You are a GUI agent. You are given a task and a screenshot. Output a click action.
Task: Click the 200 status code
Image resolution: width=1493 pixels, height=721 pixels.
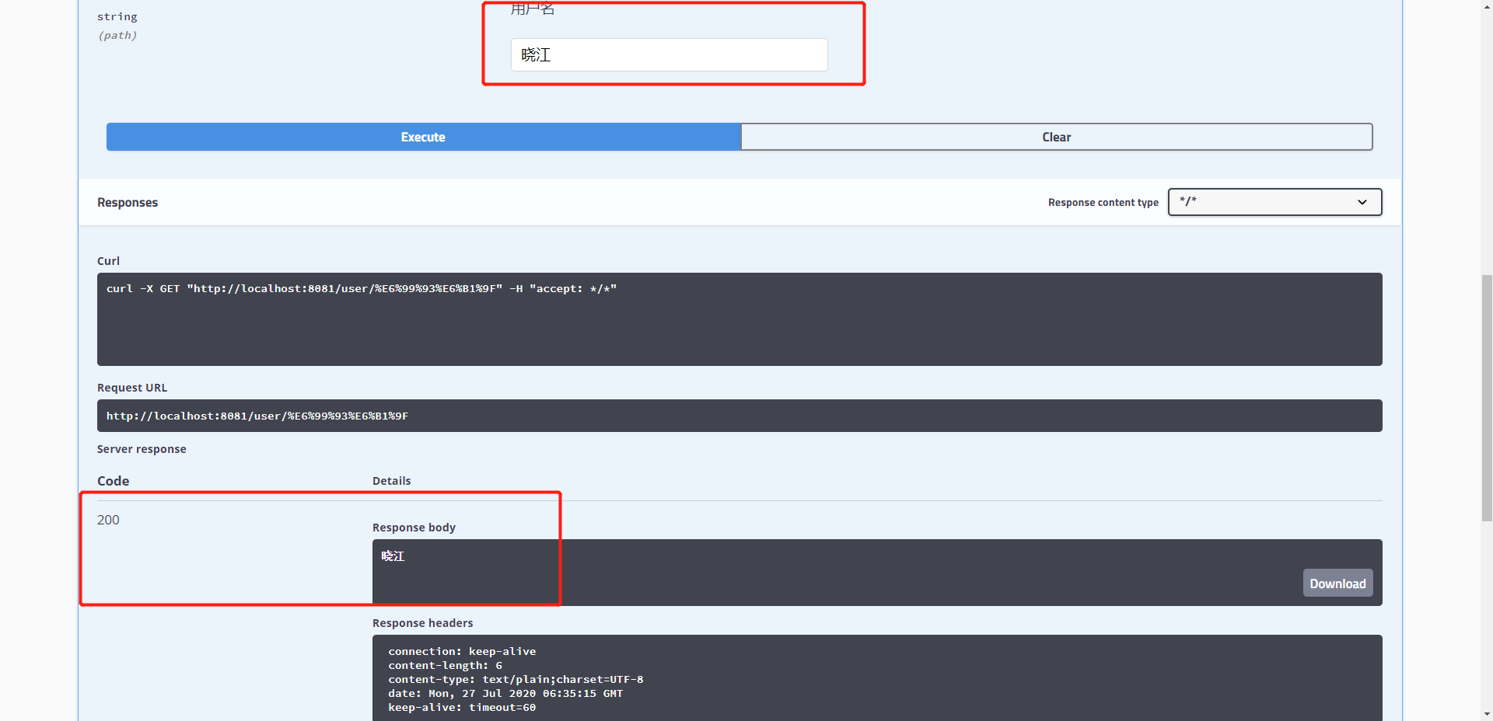pos(108,520)
